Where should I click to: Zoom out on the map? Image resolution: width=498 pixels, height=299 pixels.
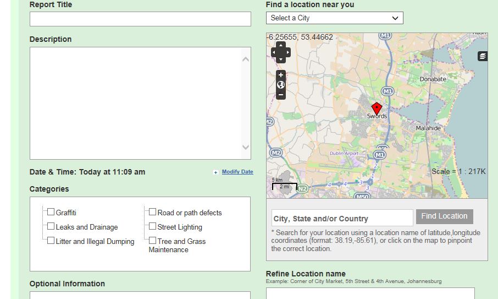pyautogui.click(x=281, y=95)
